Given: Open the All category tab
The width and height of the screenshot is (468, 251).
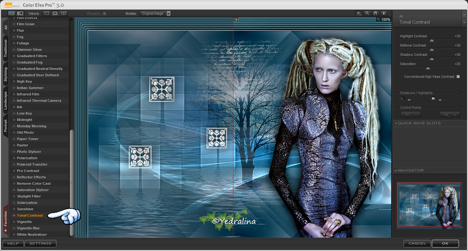Looking at the screenshot, I should tap(5, 27).
